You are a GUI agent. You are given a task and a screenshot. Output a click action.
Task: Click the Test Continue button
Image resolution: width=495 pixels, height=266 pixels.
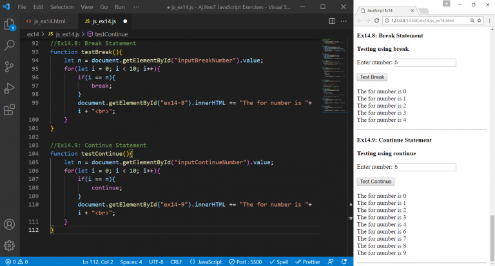(376, 182)
